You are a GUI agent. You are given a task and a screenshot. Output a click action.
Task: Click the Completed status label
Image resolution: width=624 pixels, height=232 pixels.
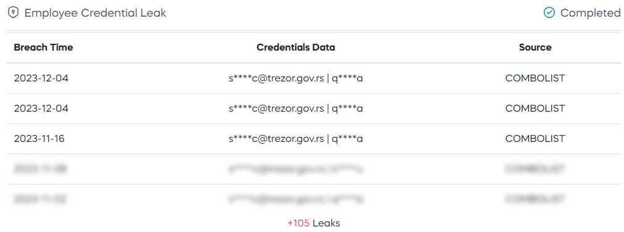tap(590, 13)
